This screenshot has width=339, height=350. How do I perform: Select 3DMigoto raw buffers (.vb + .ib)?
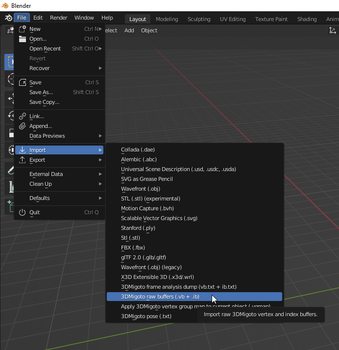point(194,297)
